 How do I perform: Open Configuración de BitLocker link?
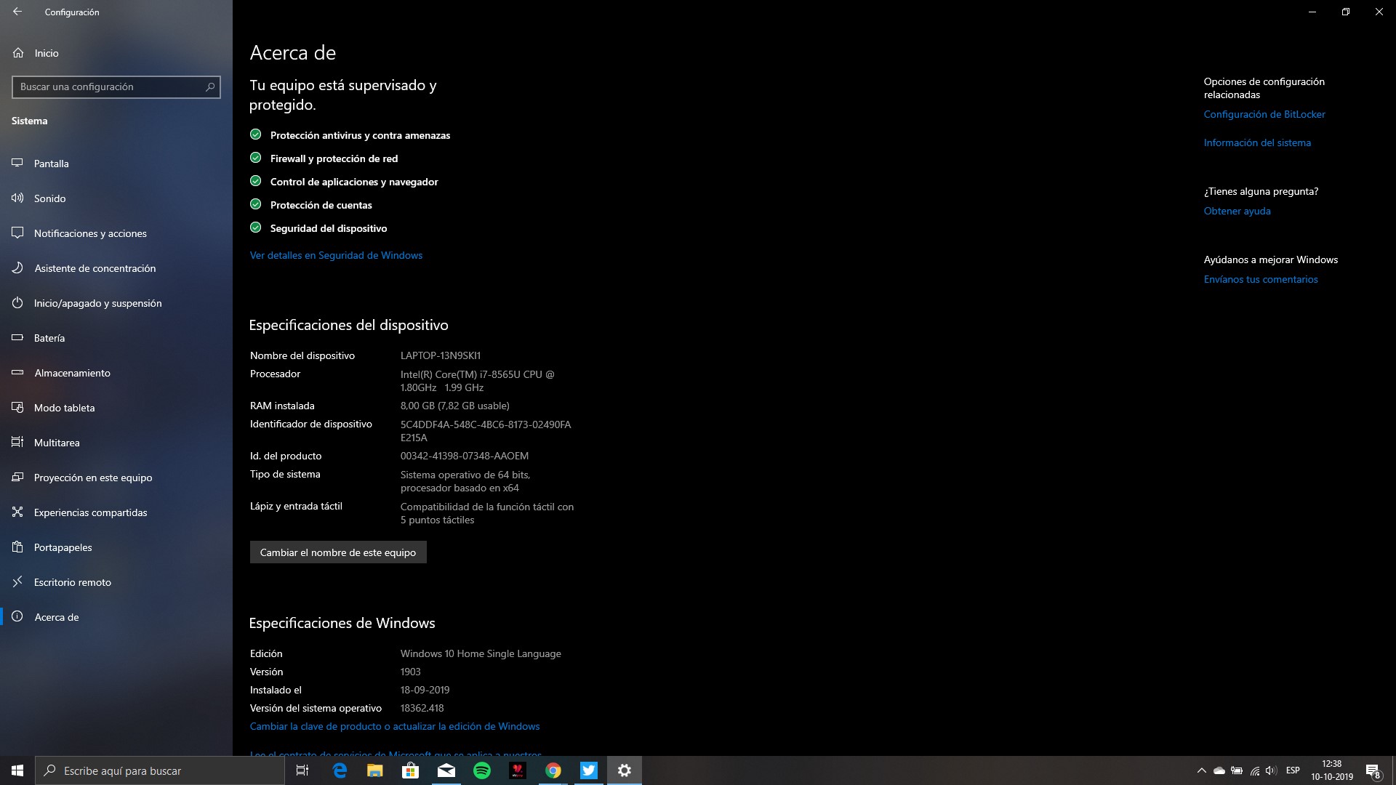[x=1264, y=114]
